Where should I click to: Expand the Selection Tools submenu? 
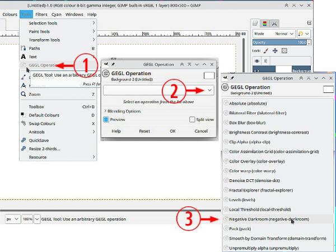coord(58,23)
